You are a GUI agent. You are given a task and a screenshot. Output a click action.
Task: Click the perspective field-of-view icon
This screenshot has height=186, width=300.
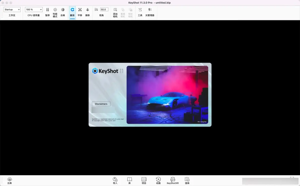pyautogui.click(x=96, y=10)
